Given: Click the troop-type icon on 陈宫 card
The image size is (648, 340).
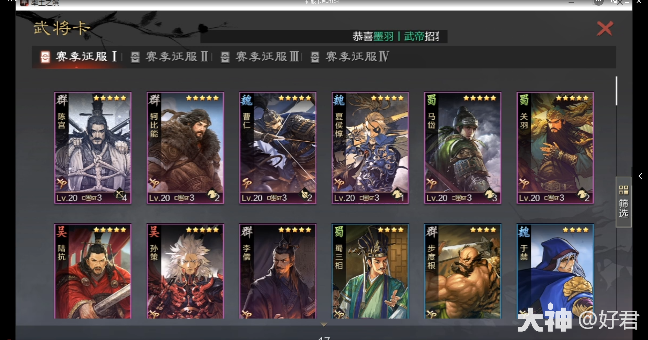Looking at the screenshot, I should 120,195.
